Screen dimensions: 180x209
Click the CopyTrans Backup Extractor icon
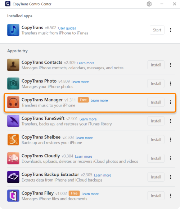13,177
